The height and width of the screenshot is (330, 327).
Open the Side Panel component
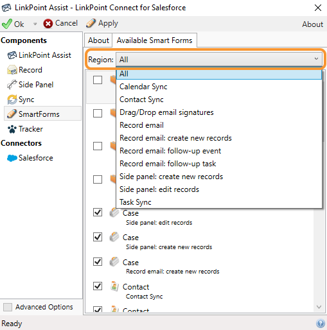[36, 85]
